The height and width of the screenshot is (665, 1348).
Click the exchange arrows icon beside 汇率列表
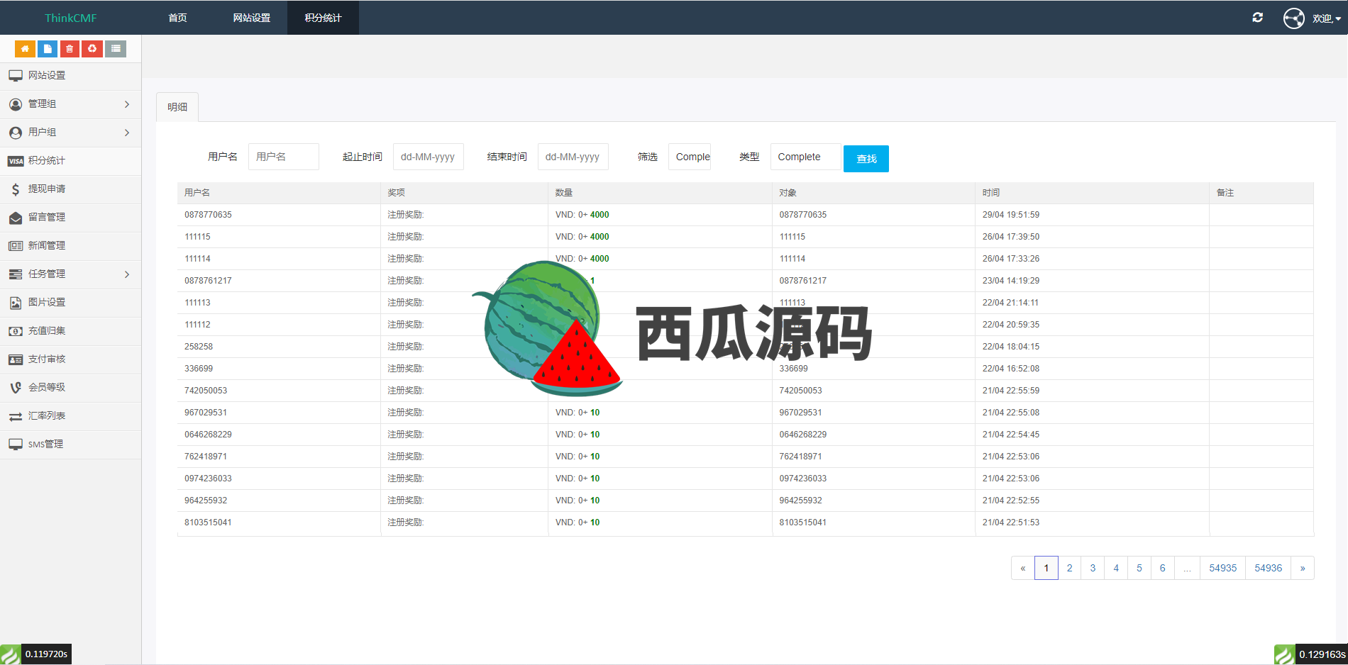pos(16,416)
